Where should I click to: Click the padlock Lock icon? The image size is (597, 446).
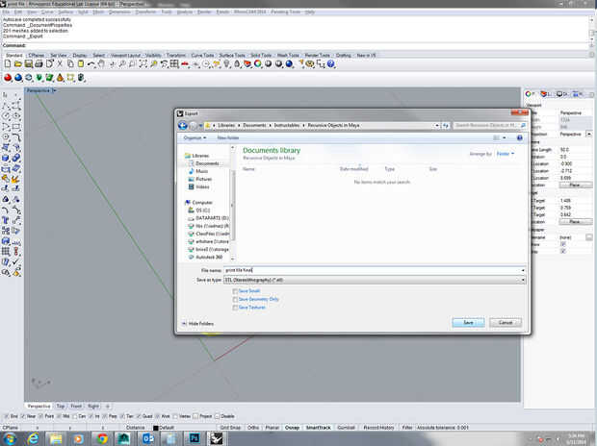(x=237, y=63)
